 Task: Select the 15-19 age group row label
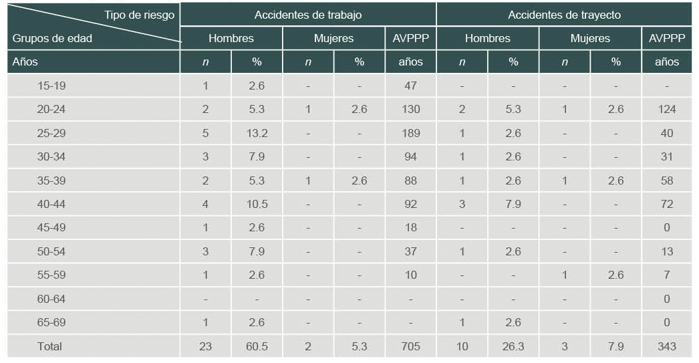coord(51,86)
